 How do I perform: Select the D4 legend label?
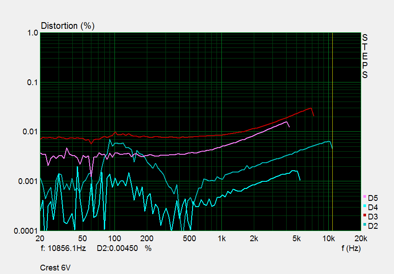click(373, 207)
